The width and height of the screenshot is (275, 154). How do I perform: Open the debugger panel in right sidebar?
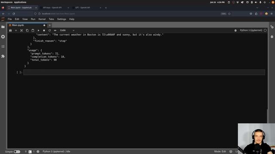click(x=272, y=37)
